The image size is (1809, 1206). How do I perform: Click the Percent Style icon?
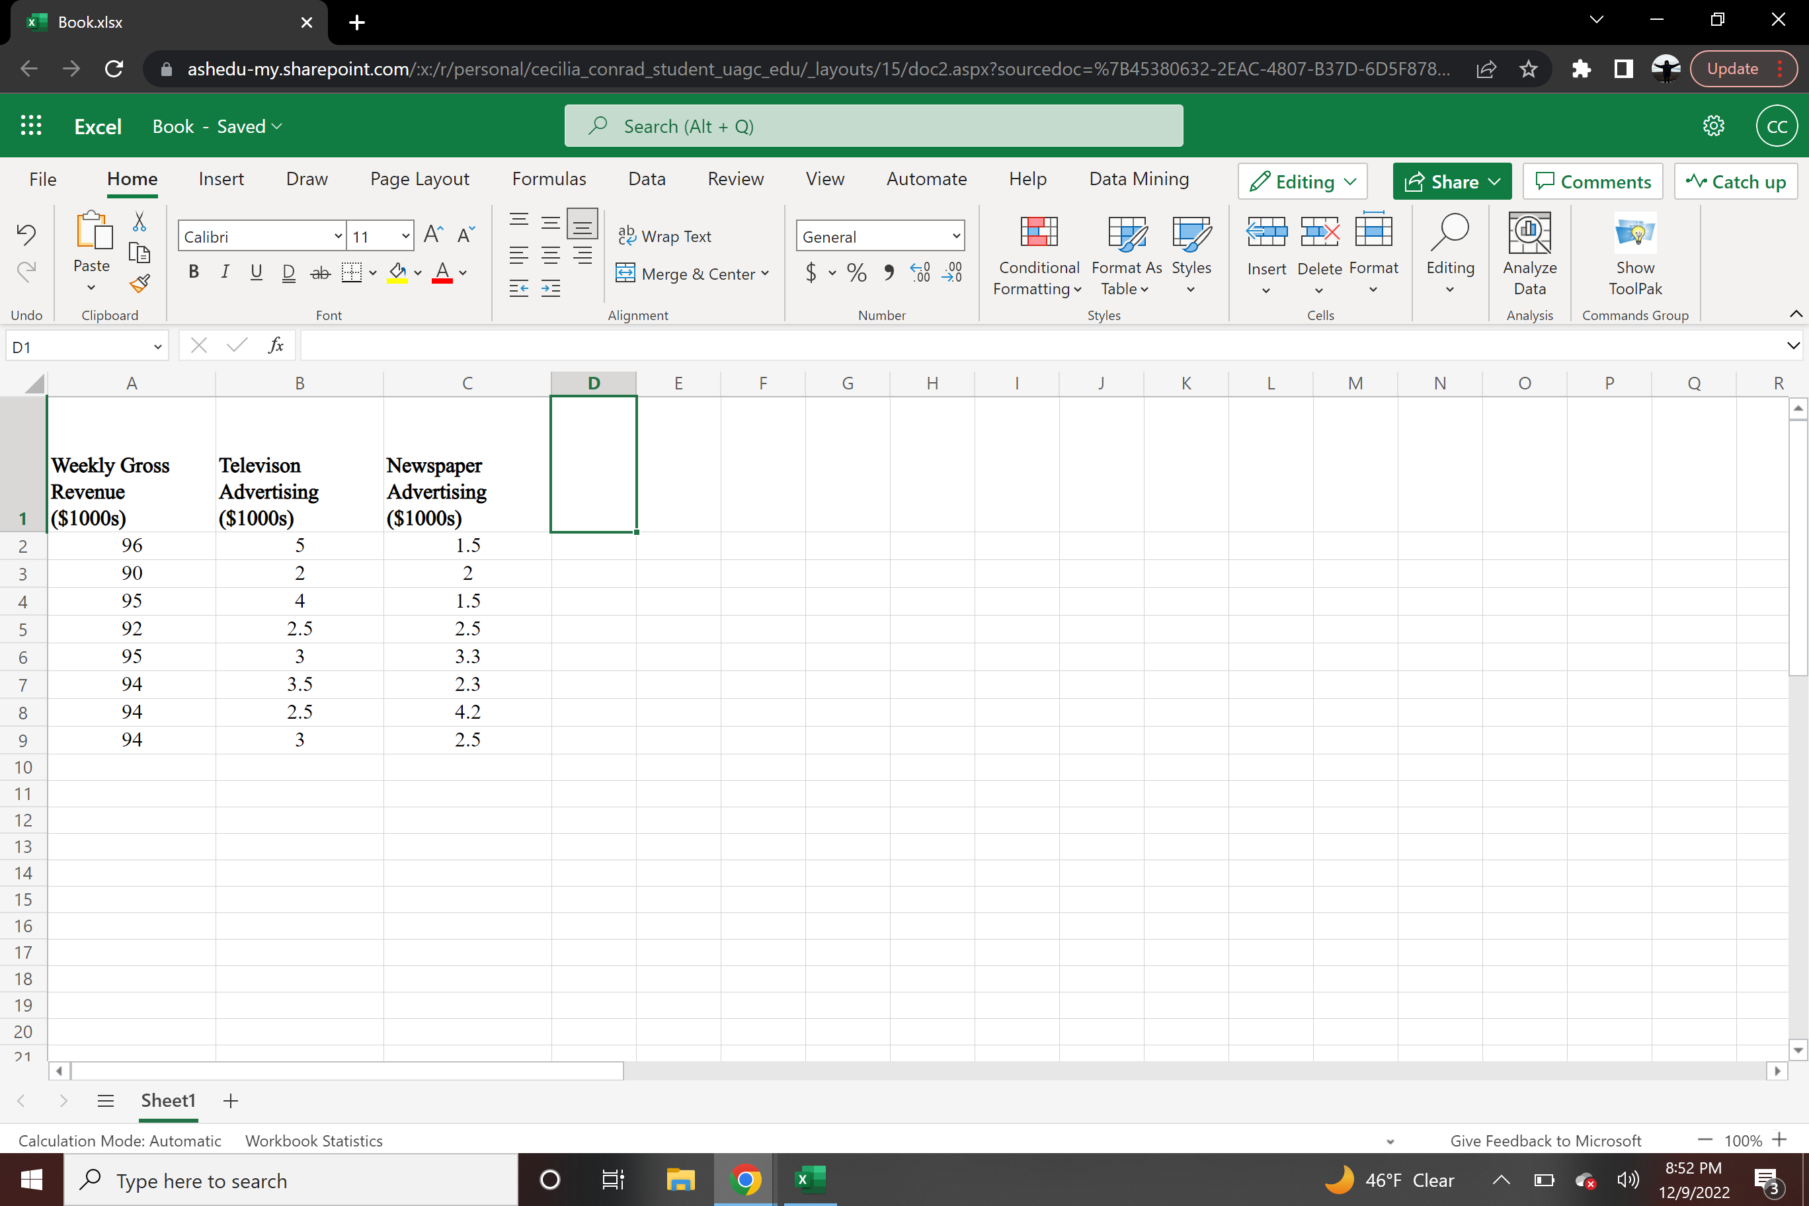856,272
